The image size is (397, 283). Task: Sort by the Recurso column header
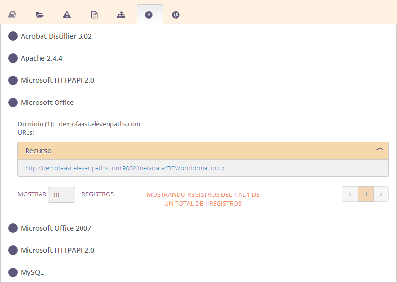[x=203, y=151]
